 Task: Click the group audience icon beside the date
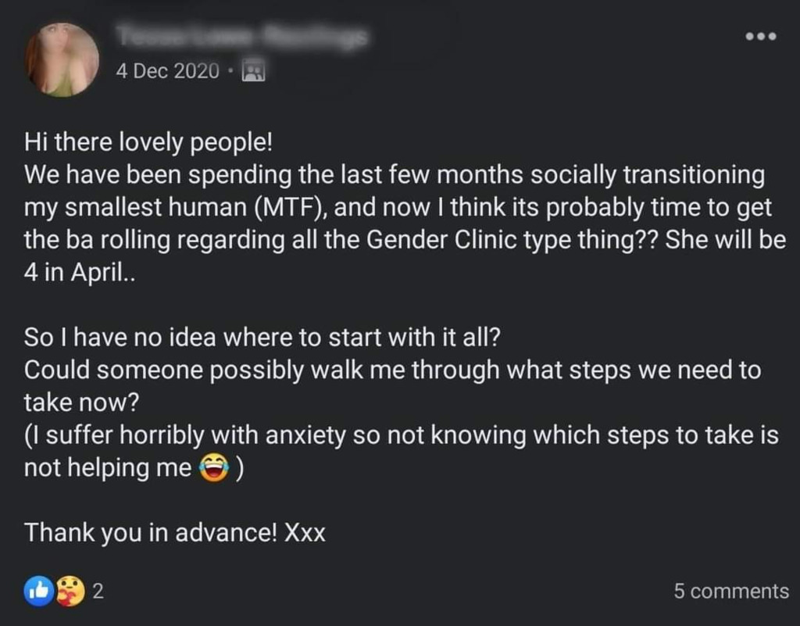click(255, 72)
